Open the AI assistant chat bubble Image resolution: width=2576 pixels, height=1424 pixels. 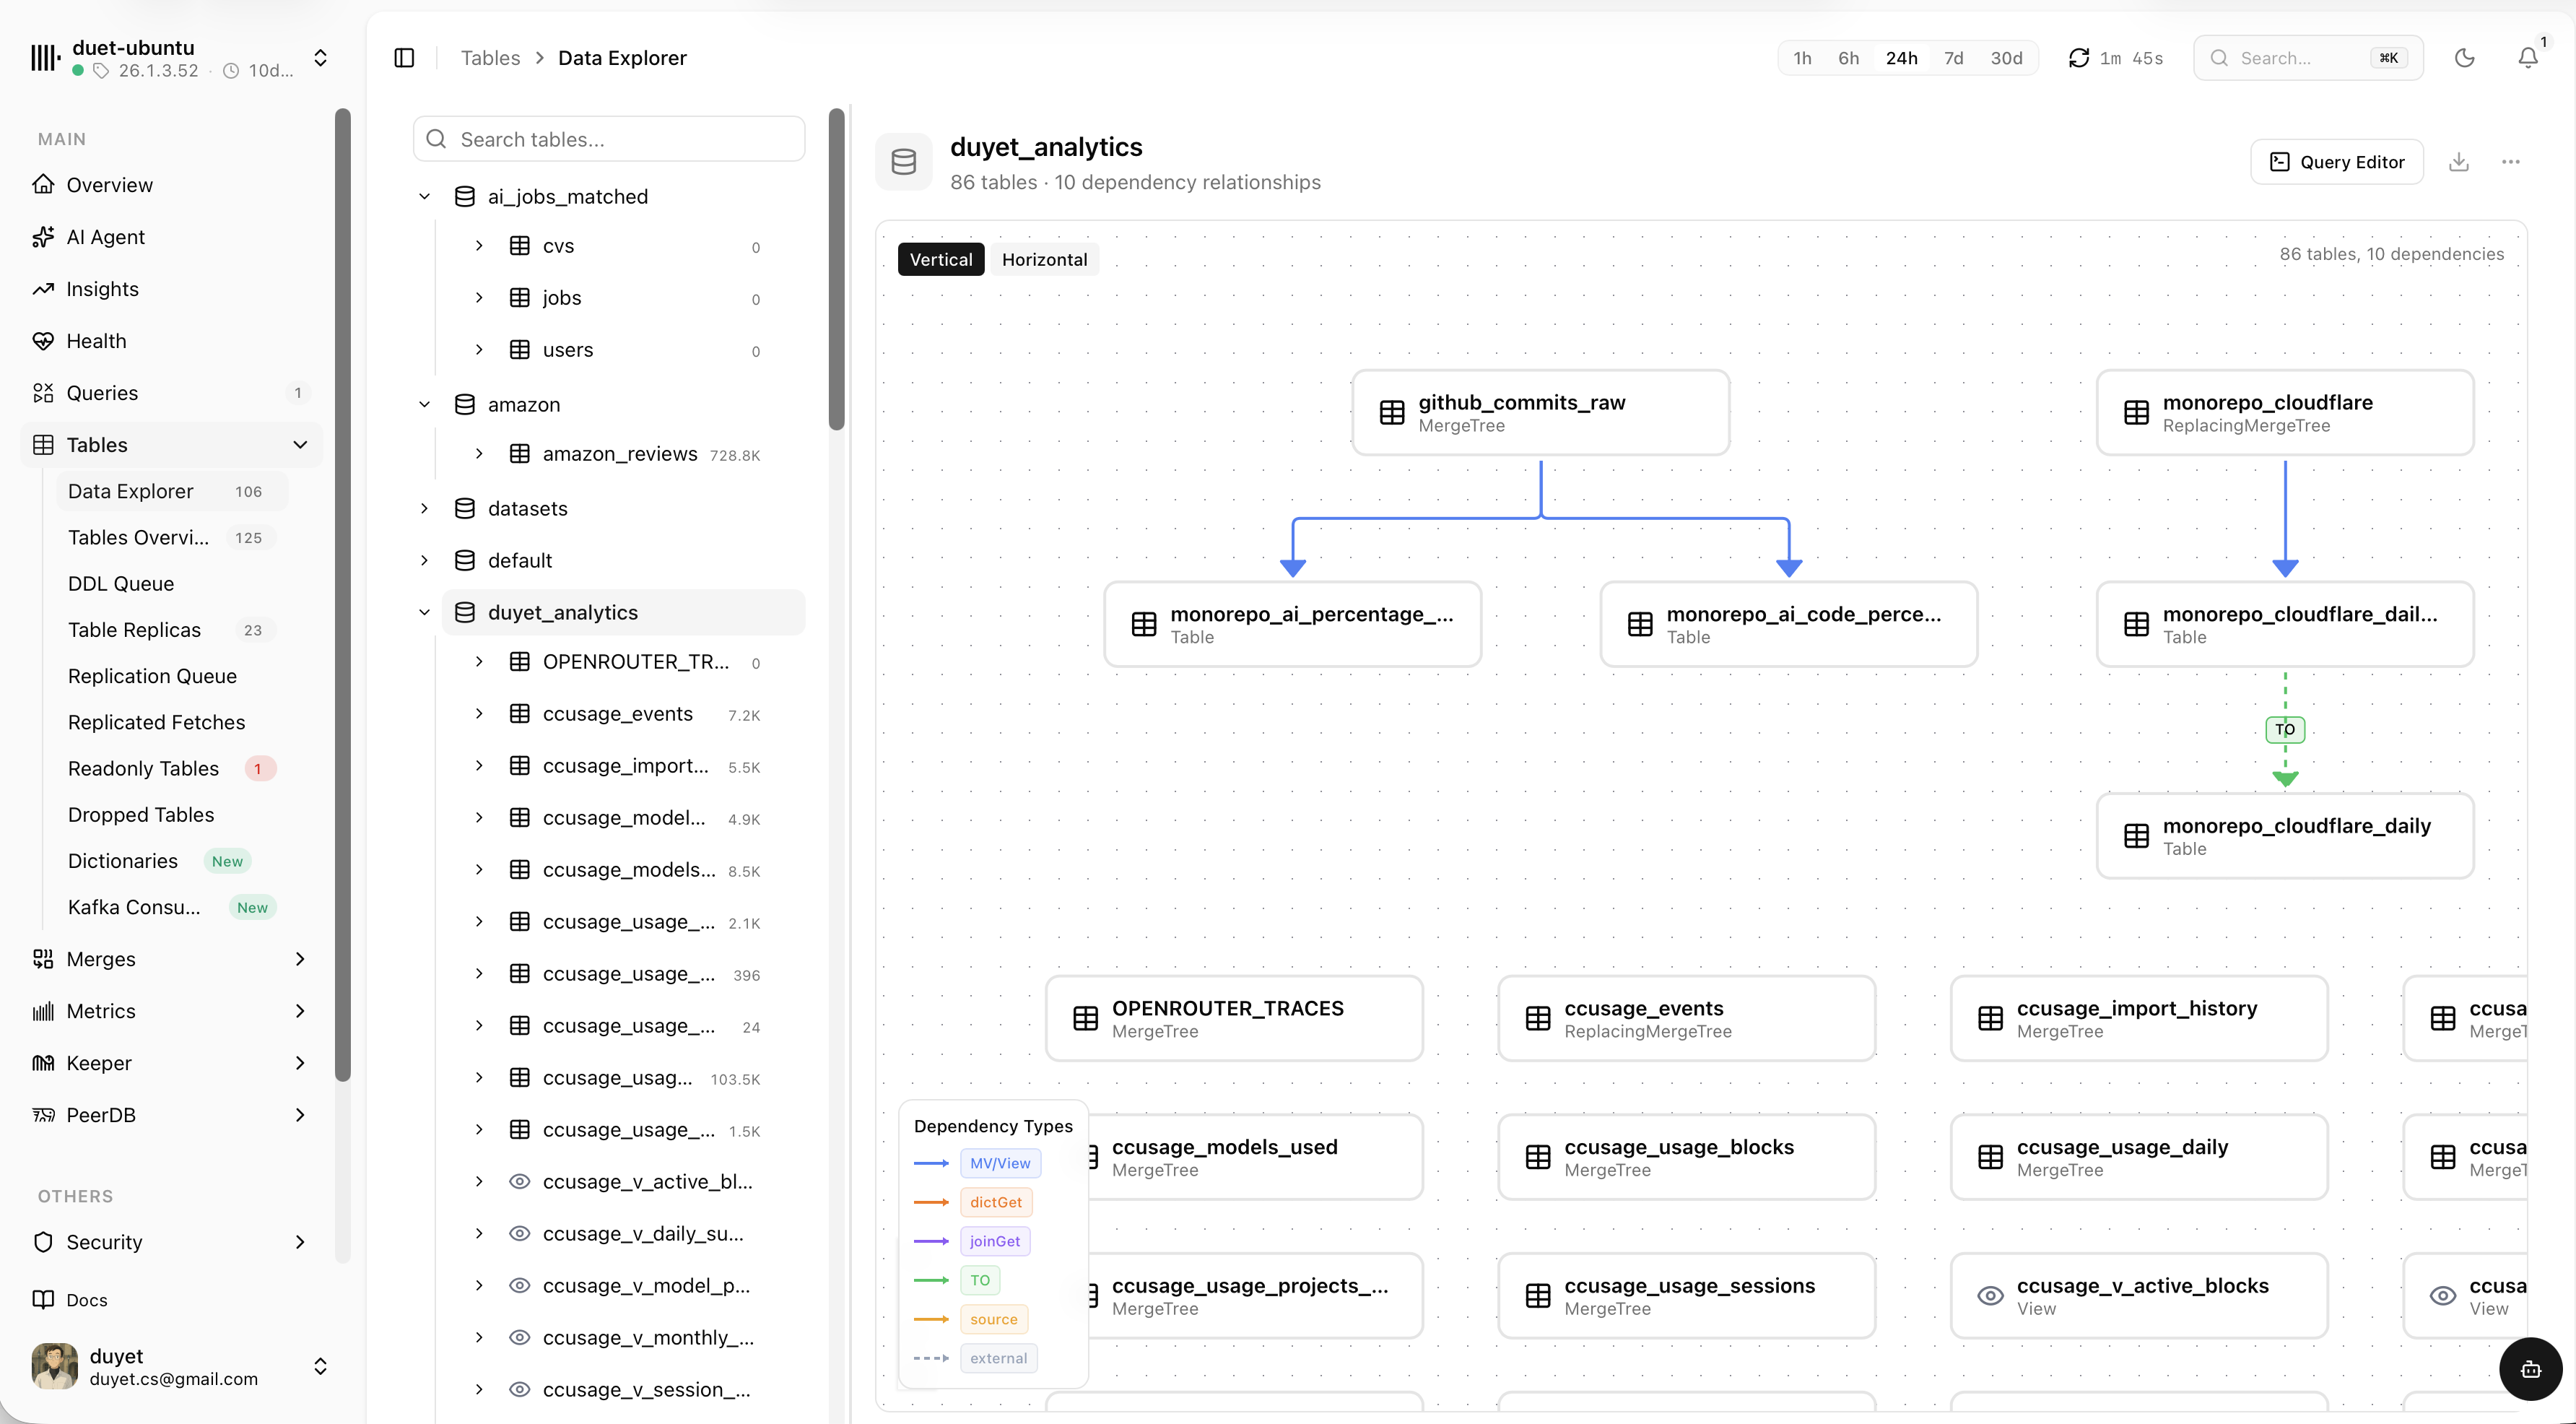pyautogui.click(x=2530, y=1369)
